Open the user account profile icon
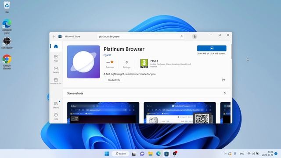 point(195,36)
